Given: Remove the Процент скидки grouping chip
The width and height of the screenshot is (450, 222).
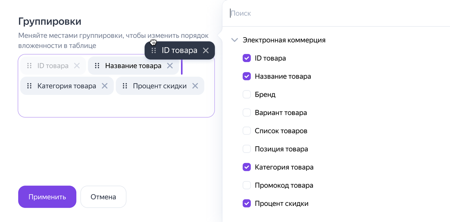Looking at the screenshot, I should click(x=195, y=86).
